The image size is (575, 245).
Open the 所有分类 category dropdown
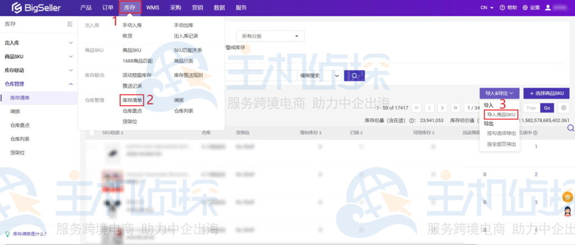pos(270,37)
